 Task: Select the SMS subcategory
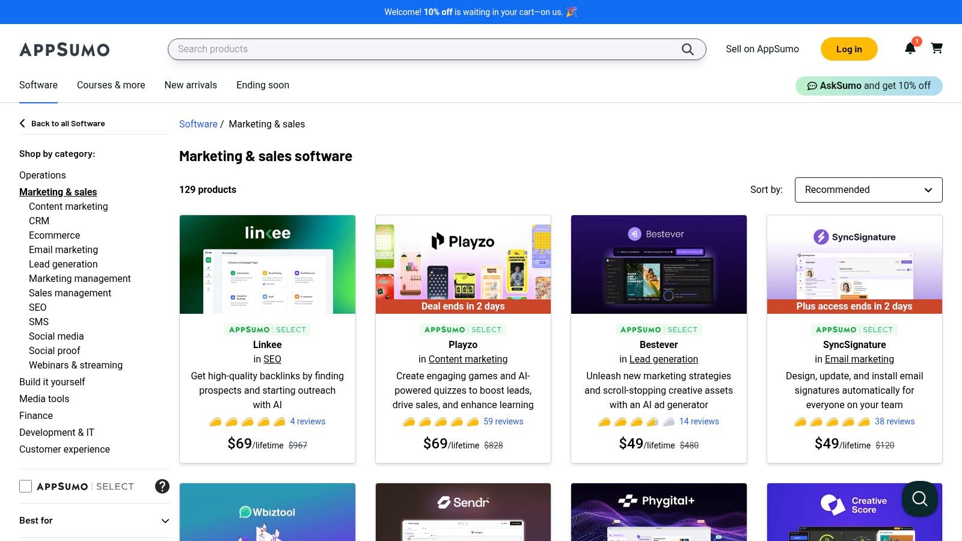(39, 322)
